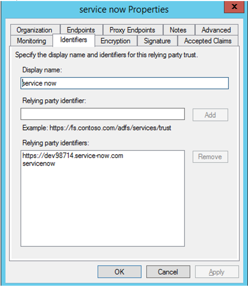Open the Encryption tab
Image resolution: width=248 pixels, height=286 pixels.
[115, 41]
